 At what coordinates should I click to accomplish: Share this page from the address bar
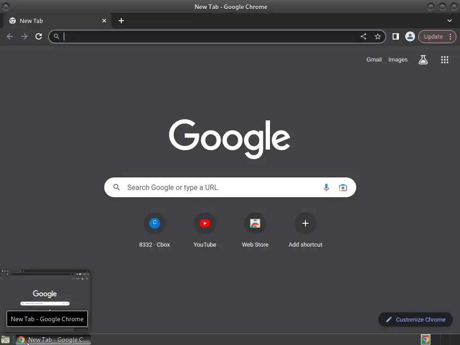click(x=363, y=36)
